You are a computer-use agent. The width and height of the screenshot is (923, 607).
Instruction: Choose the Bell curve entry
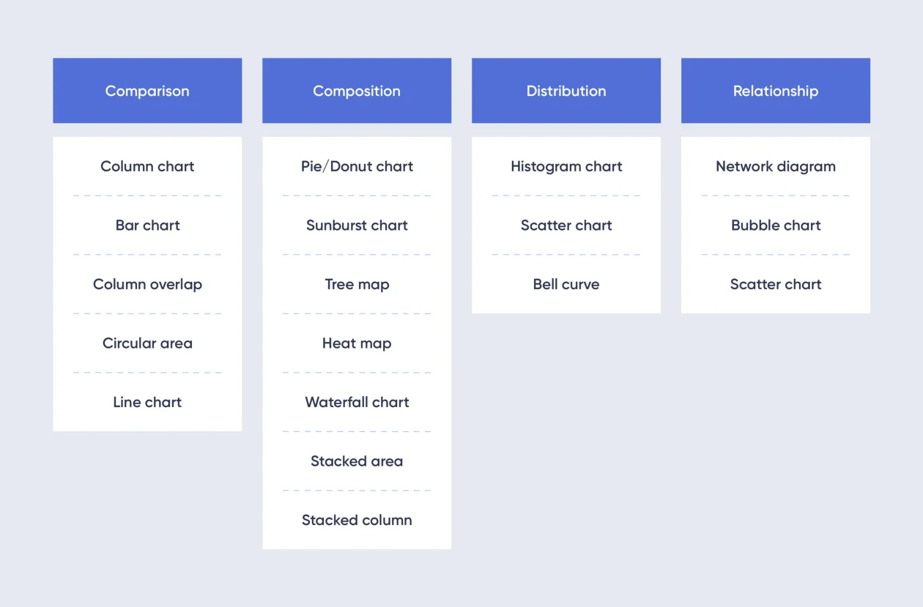tap(566, 284)
